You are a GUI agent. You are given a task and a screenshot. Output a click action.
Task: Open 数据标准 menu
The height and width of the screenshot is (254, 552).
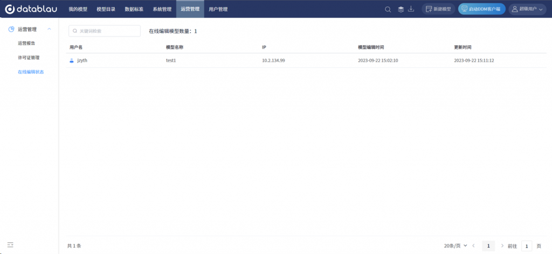point(134,10)
